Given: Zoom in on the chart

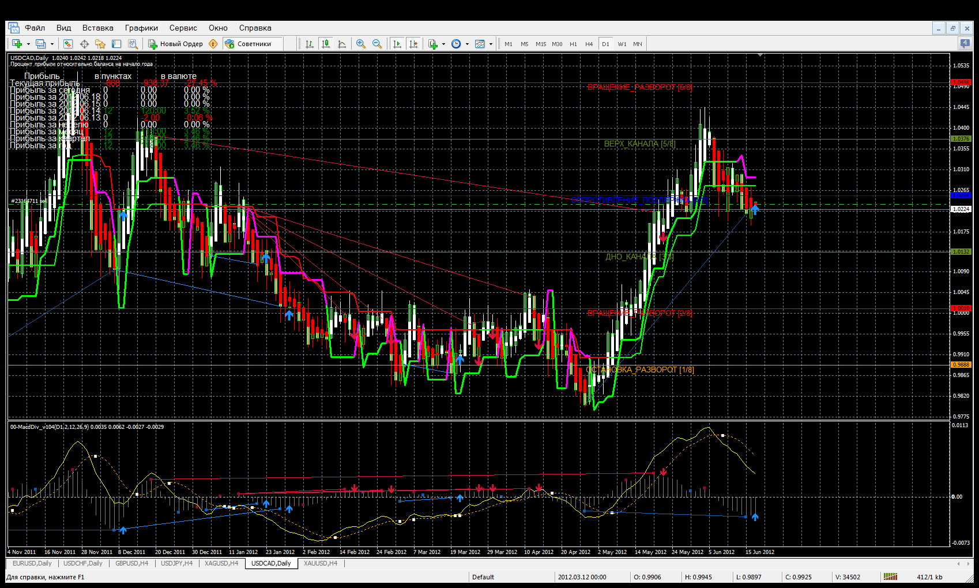Looking at the screenshot, I should coord(361,44).
